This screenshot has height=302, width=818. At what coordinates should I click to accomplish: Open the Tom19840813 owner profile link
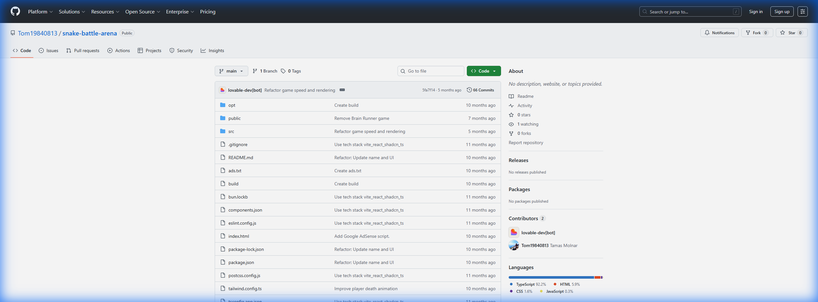pos(38,33)
